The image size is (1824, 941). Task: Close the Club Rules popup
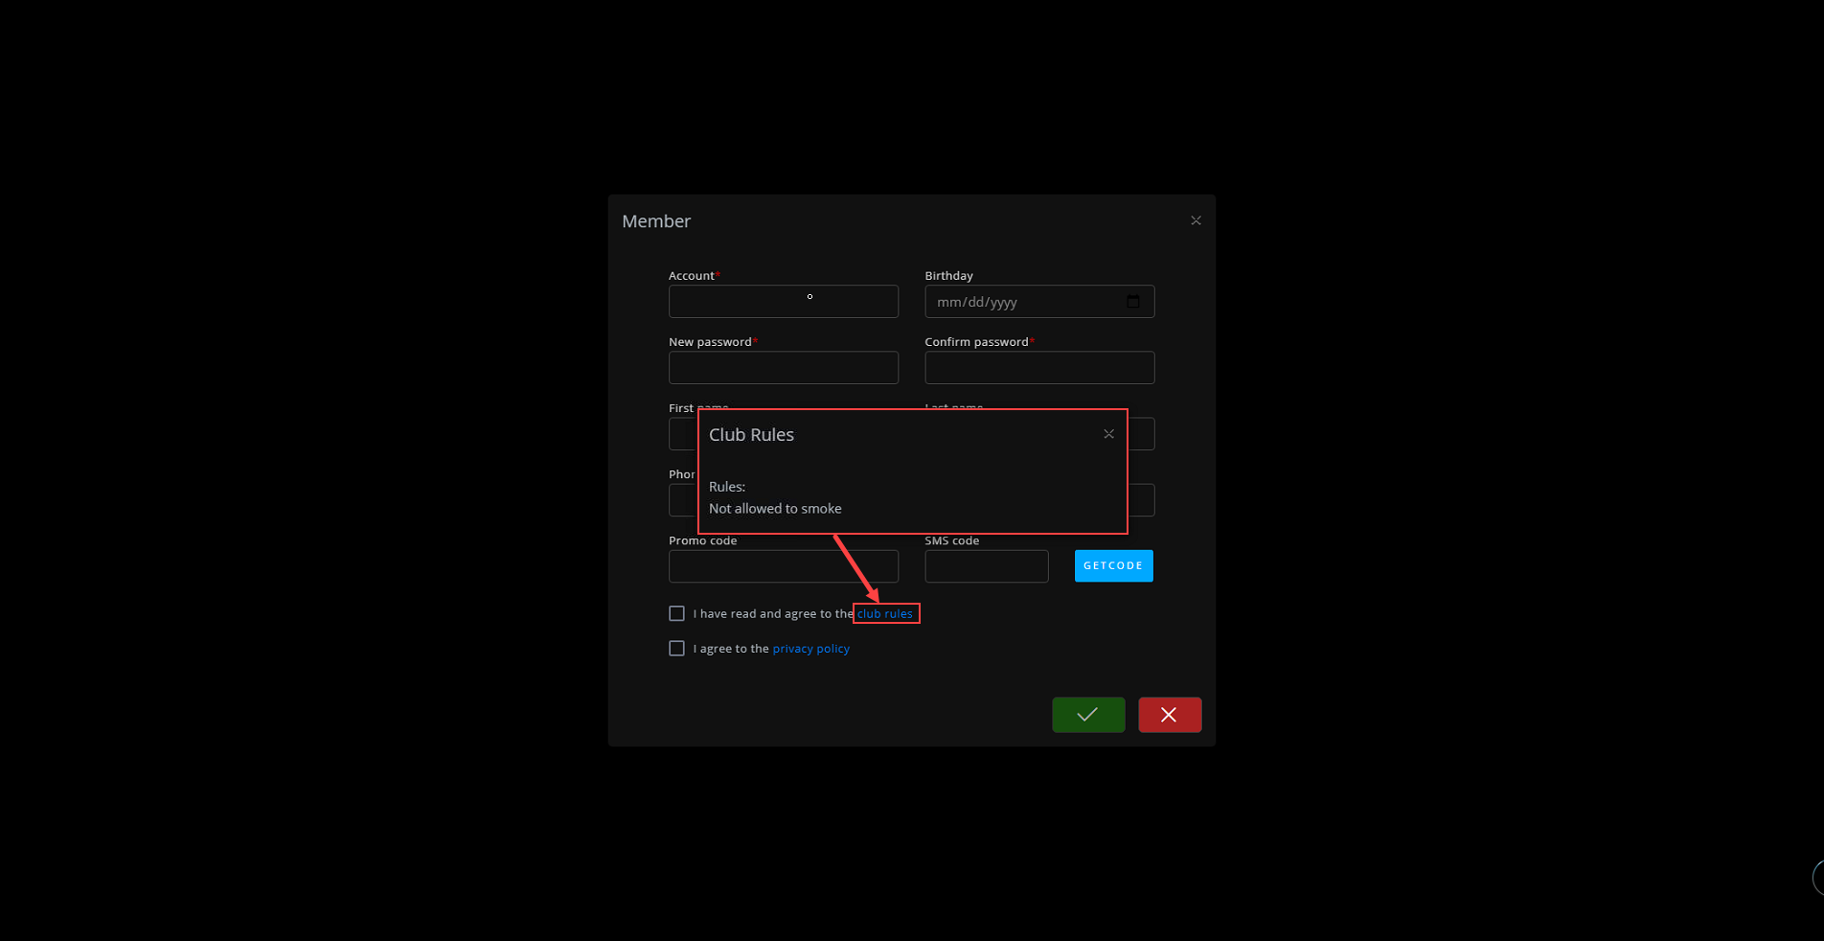(x=1108, y=434)
